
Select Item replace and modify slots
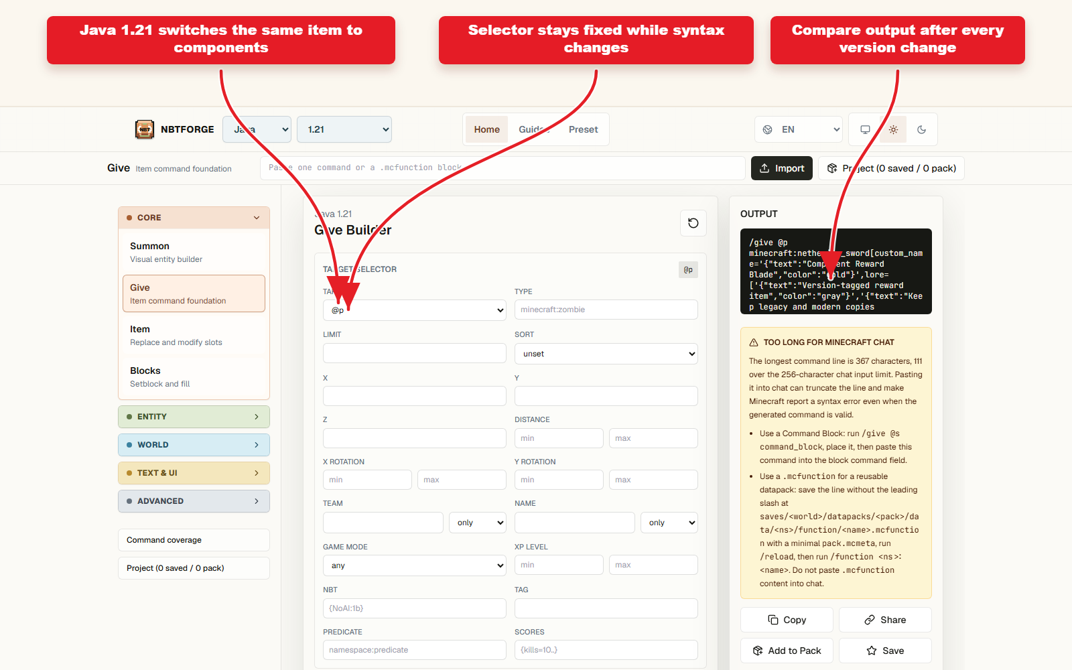[x=194, y=336]
